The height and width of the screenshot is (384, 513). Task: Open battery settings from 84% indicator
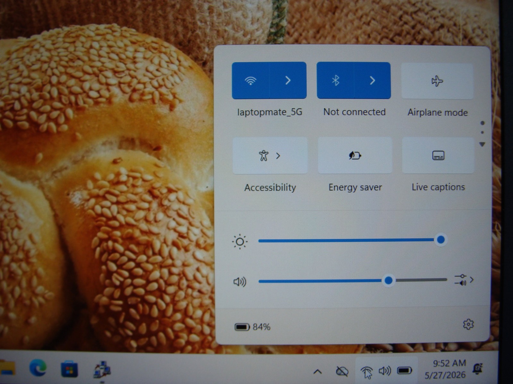[253, 327]
